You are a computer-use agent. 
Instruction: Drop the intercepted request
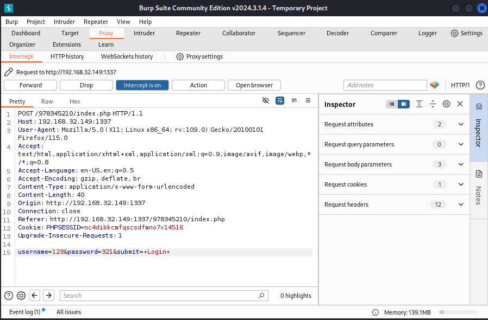tap(86, 85)
